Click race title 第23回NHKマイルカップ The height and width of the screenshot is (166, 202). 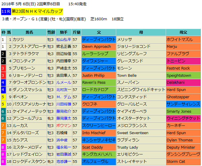[x=37, y=11]
